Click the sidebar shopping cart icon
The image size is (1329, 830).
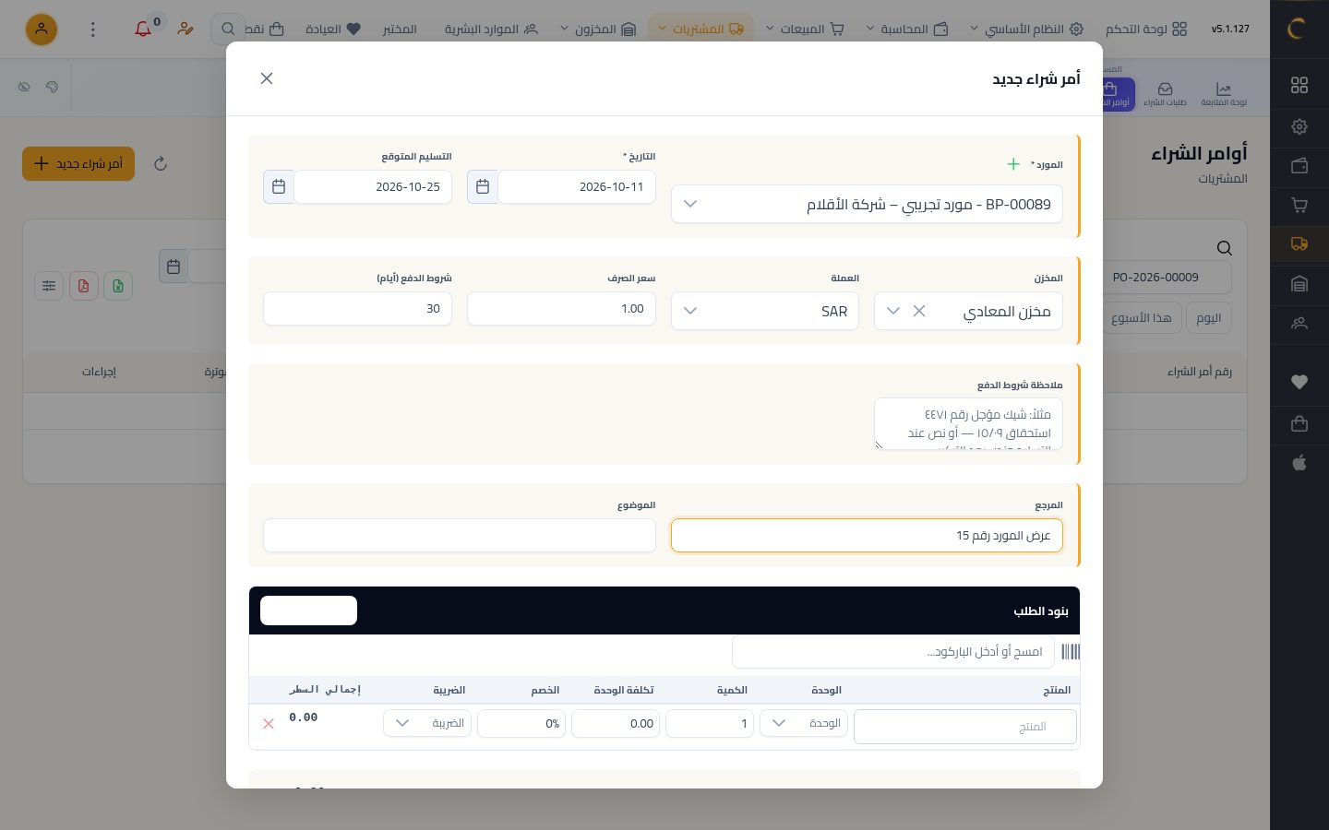pyautogui.click(x=1299, y=205)
